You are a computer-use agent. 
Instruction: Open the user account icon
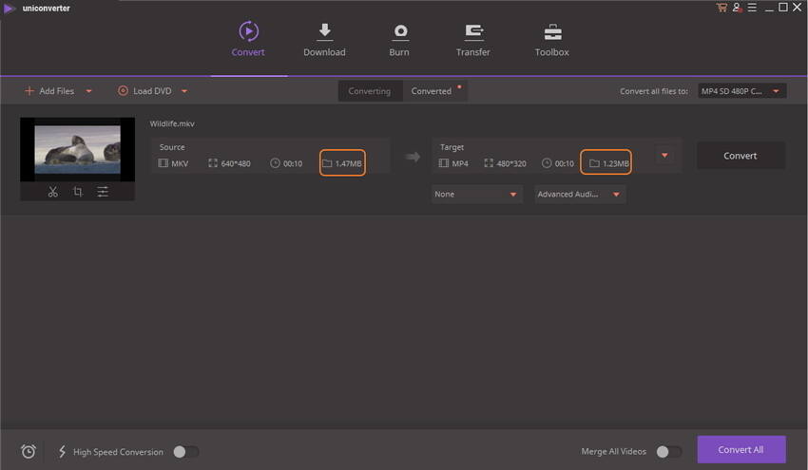(x=737, y=8)
